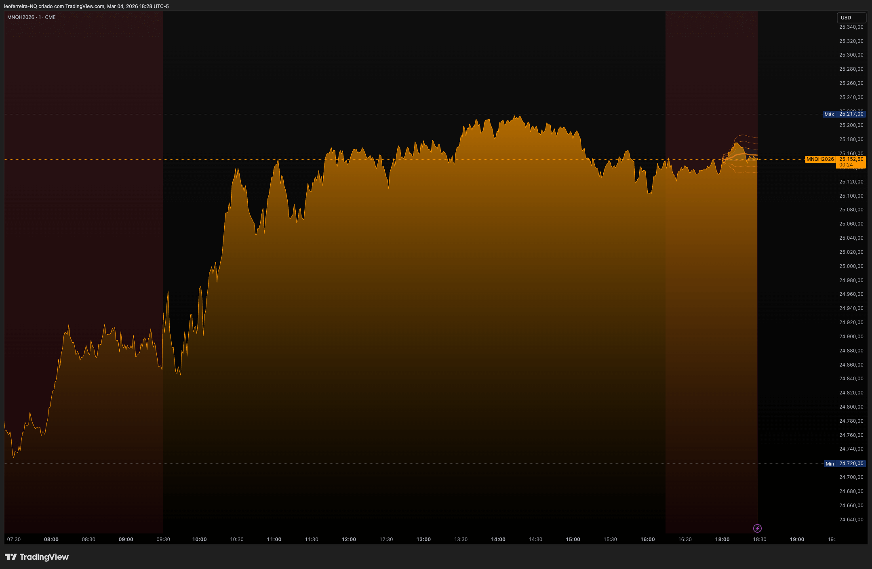Click the 14:30 time axis label

(x=536, y=539)
